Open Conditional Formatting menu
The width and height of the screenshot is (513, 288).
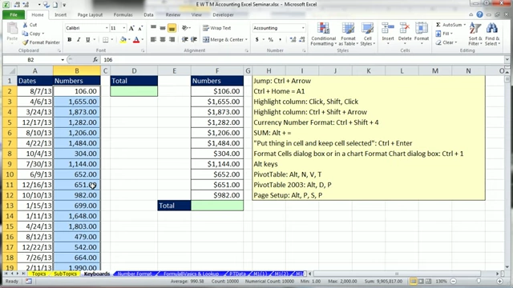pyautogui.click(x=323, y=34)
